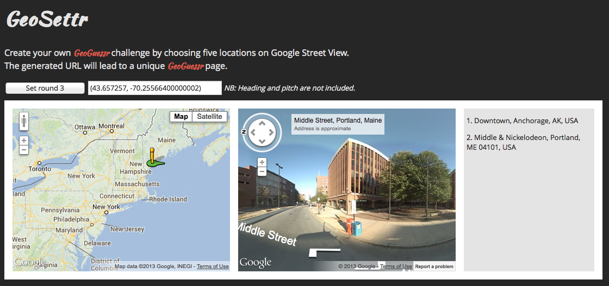Select round 2 Middle & Nickelodeon entry
This screenshot has width=609, height=286.
point(523,142)
